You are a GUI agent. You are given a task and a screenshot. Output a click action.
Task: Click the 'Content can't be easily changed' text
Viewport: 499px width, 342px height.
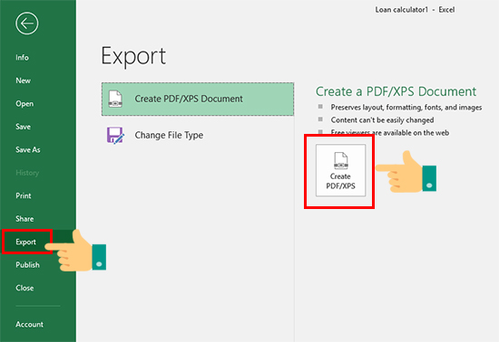(x=382, y=120)
